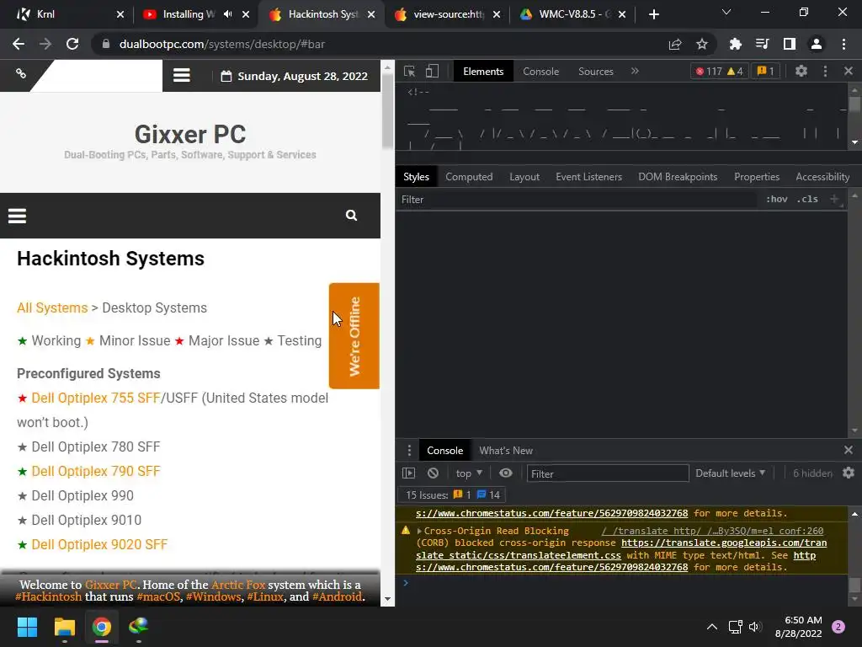Expand the Cross-Origin Read Blocking warning
Image resolution: width=862 pixels, height=647 pixels.
pos(419,531)
